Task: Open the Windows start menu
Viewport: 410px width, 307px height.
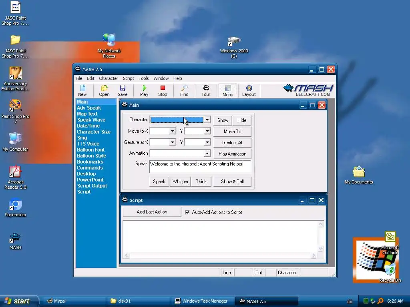Action: tap(19, 301)
